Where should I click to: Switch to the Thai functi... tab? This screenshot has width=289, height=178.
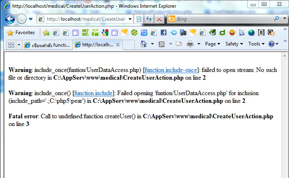47,45
